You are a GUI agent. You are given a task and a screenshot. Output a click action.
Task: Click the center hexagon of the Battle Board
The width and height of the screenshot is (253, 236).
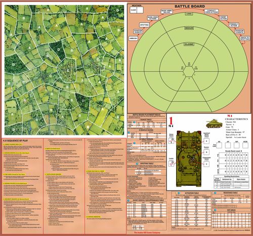click(x=189, y=72)
